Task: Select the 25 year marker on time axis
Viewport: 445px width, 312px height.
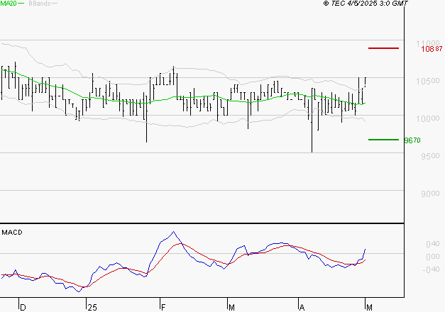Action: click(x=91, y=307)
